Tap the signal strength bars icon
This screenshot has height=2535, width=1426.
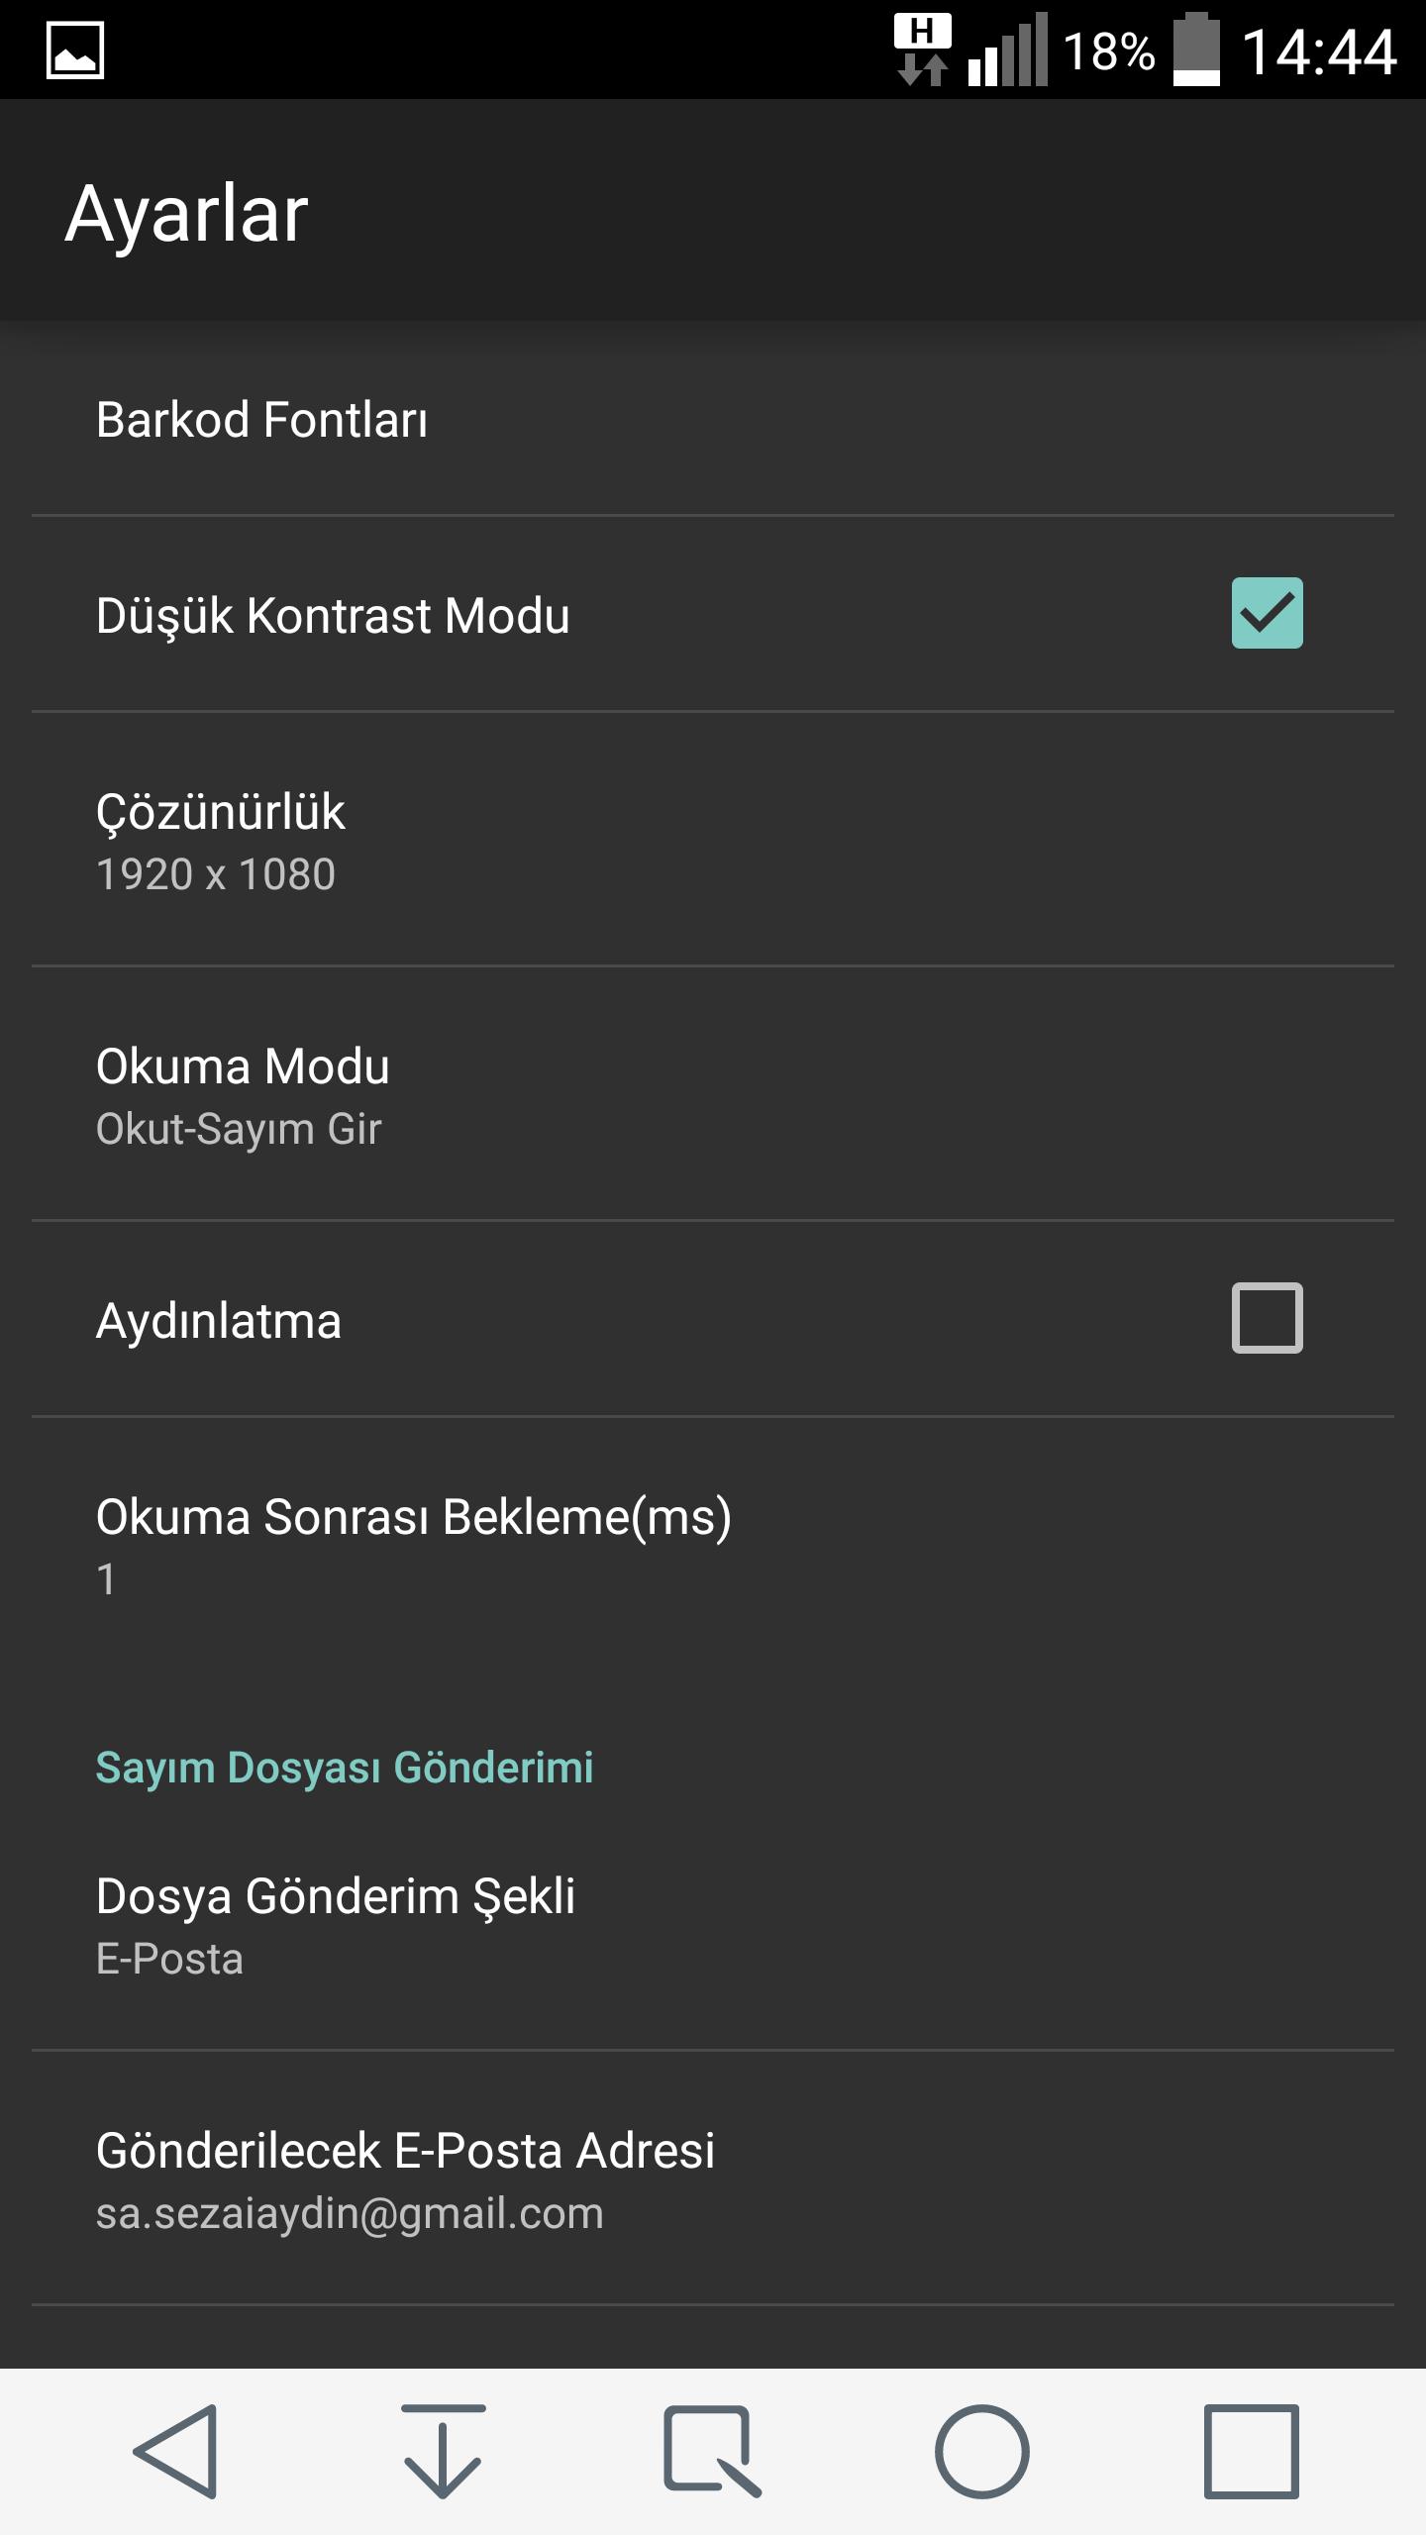(1007, 50)
